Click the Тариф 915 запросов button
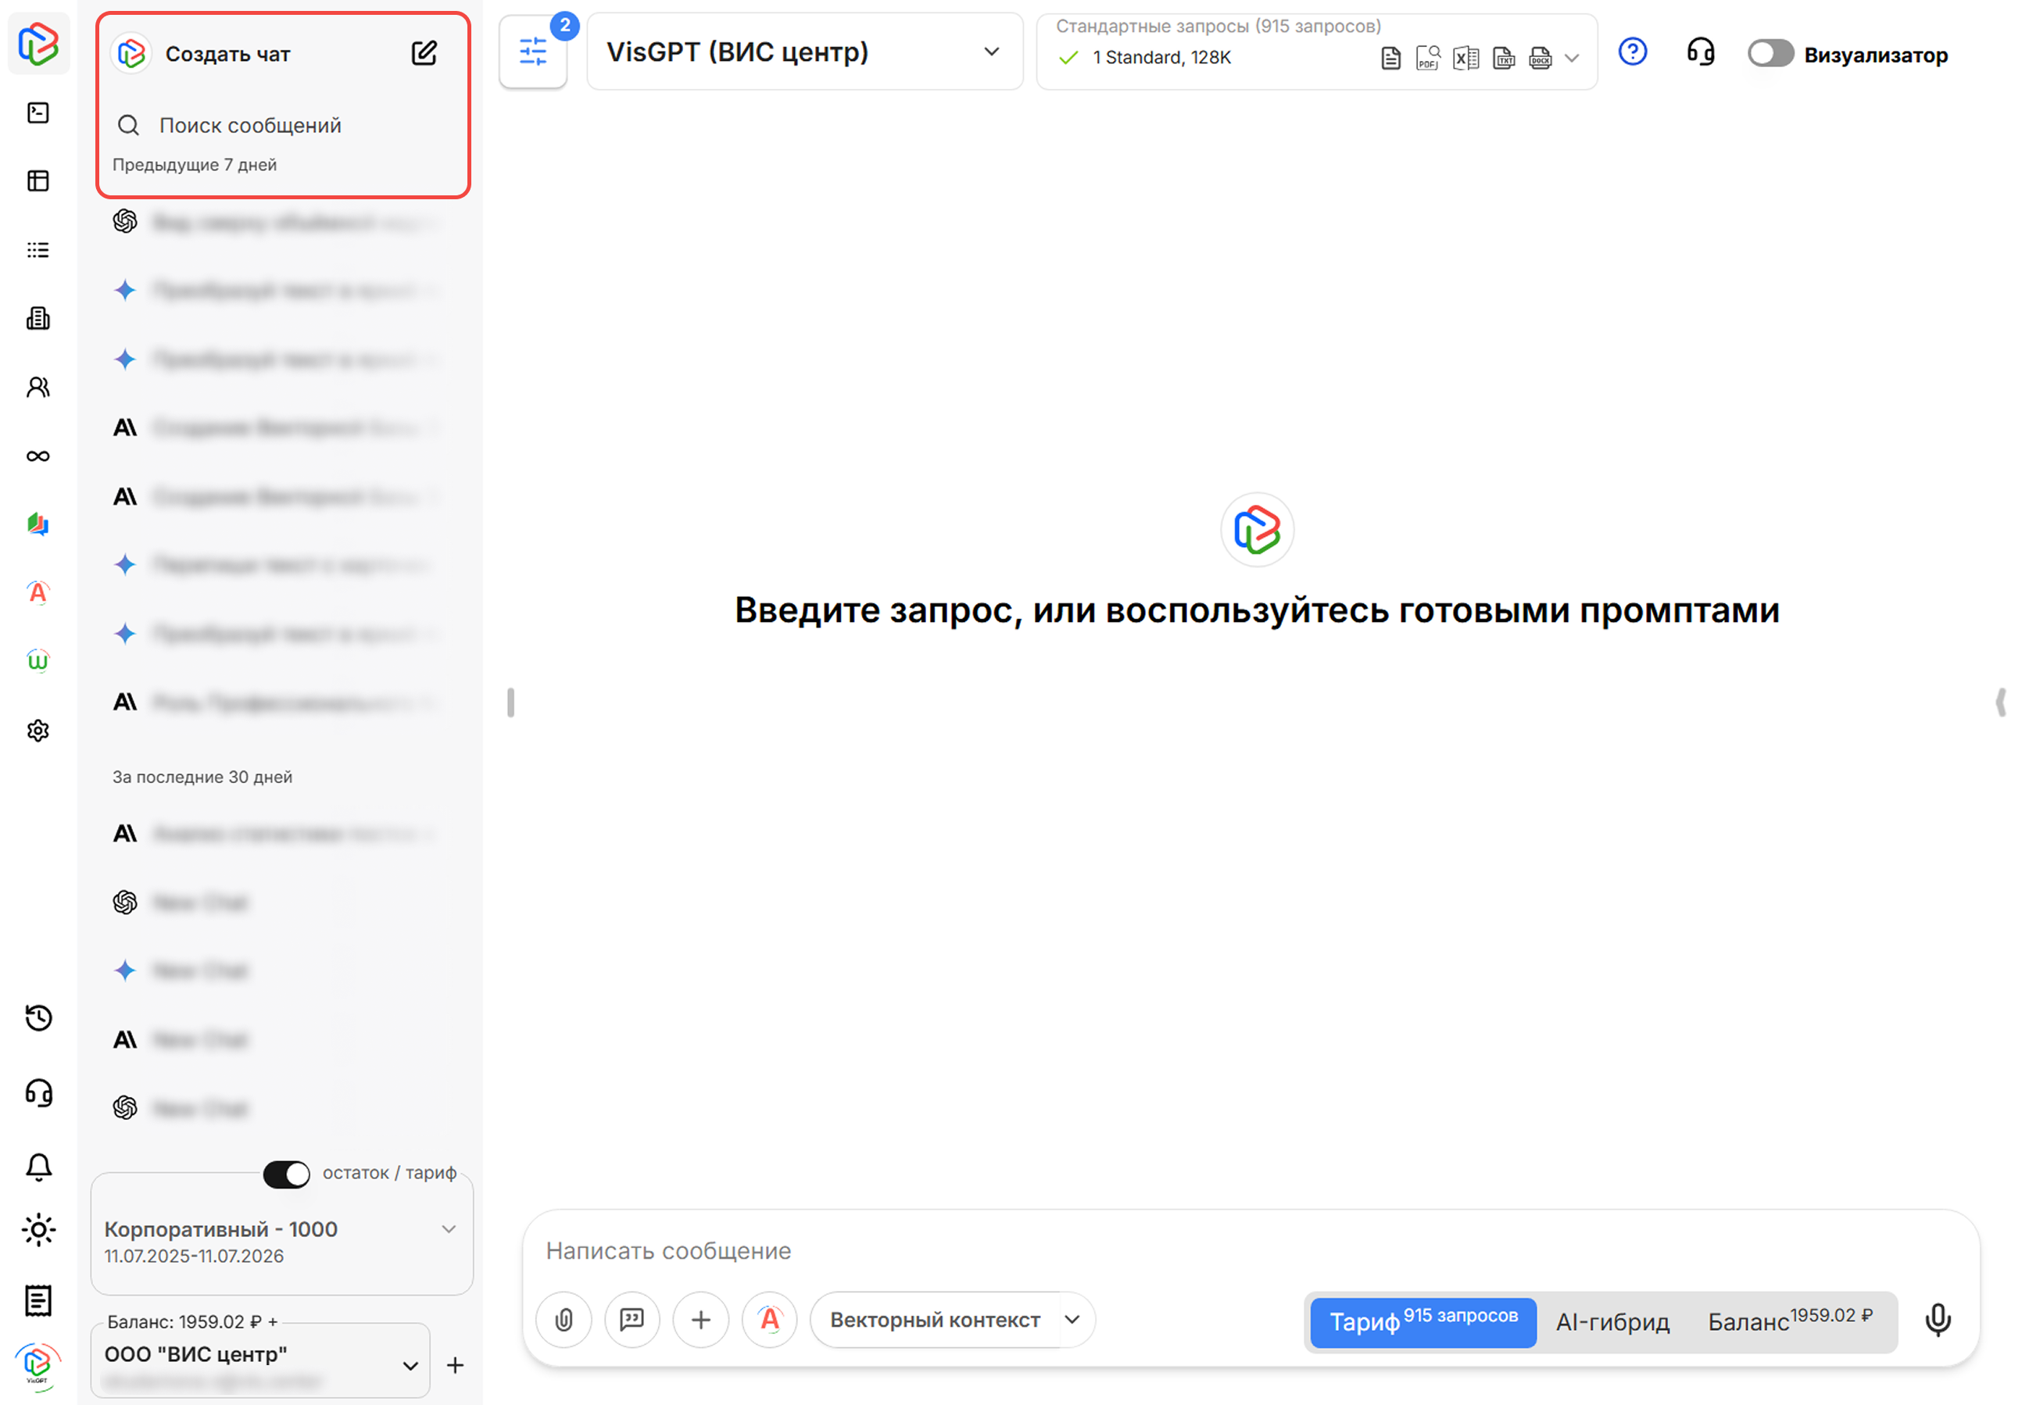 1421,1322
